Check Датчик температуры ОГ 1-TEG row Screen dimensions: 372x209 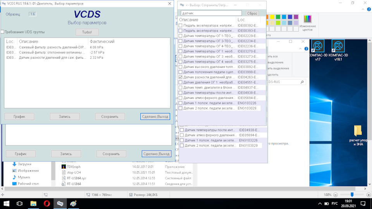tap(181, 36)
